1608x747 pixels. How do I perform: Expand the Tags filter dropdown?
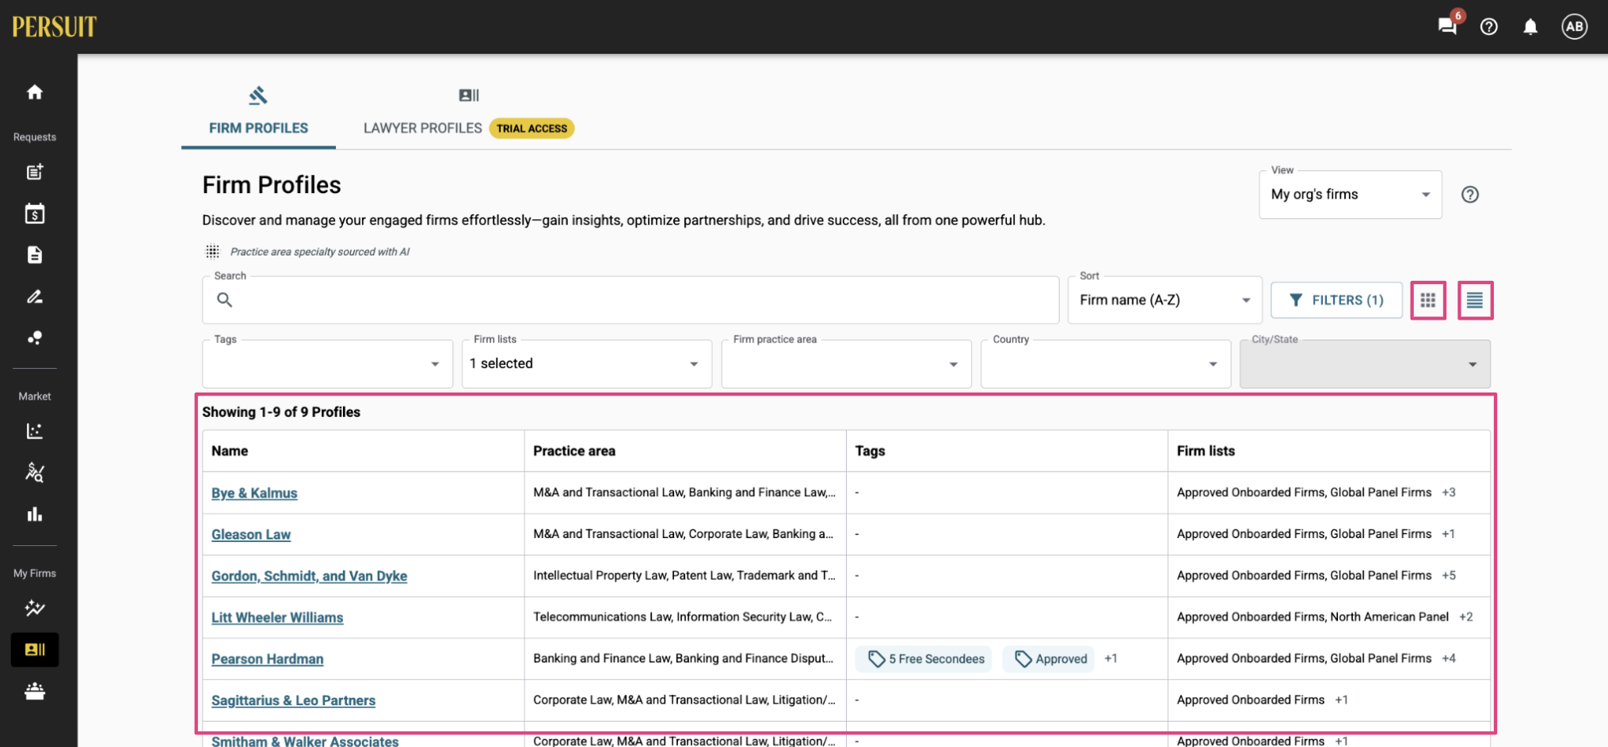[x=327, y=364]
